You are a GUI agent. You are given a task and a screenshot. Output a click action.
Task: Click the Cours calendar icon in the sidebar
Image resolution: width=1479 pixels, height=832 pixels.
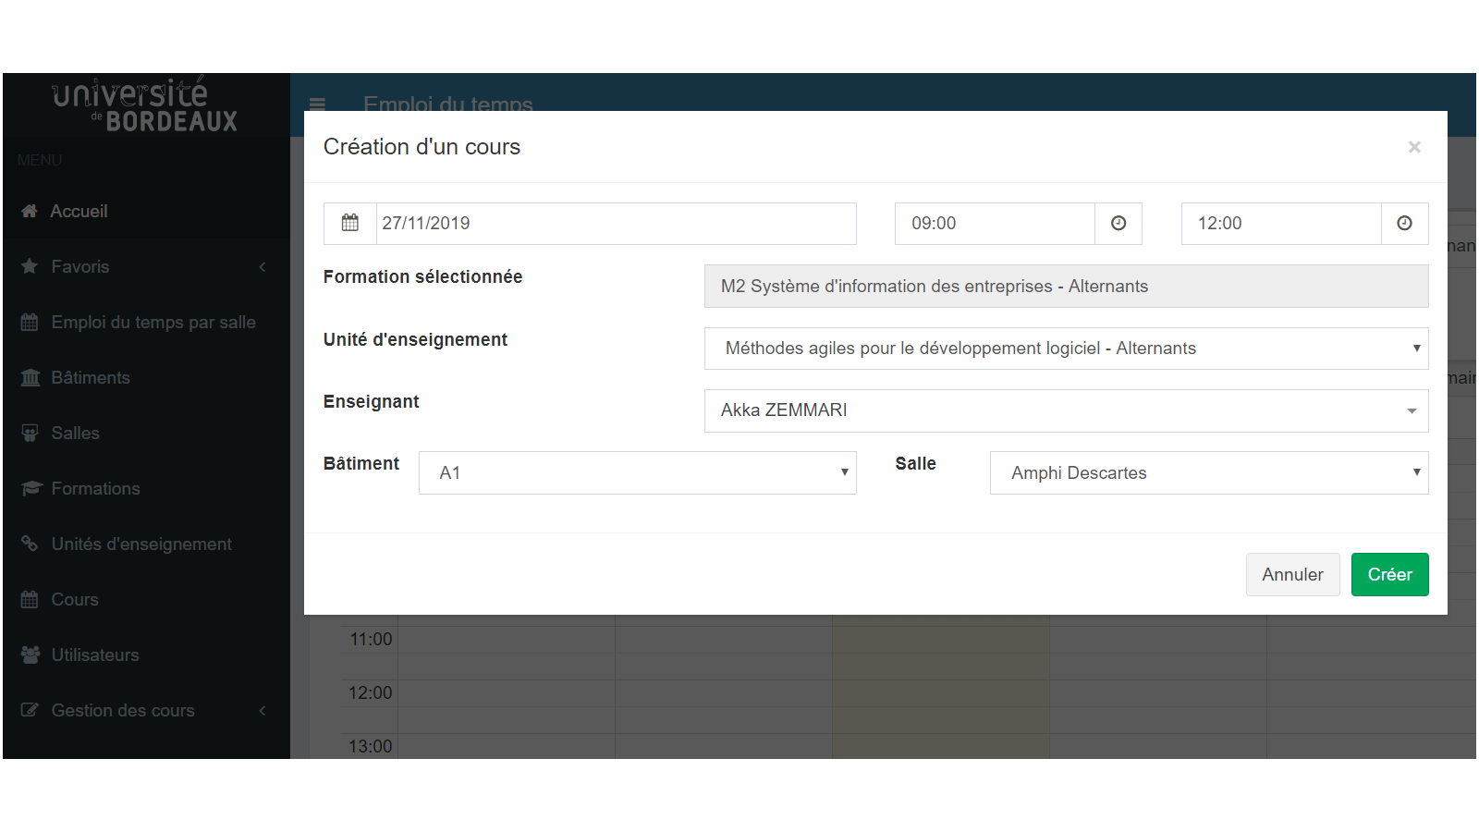(31, 599)
